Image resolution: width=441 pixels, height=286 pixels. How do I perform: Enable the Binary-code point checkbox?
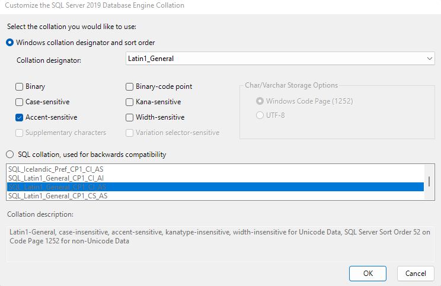click(x=130, y=86)
